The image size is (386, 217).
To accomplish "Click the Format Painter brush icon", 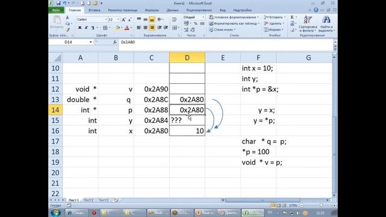I will point(67,30).
